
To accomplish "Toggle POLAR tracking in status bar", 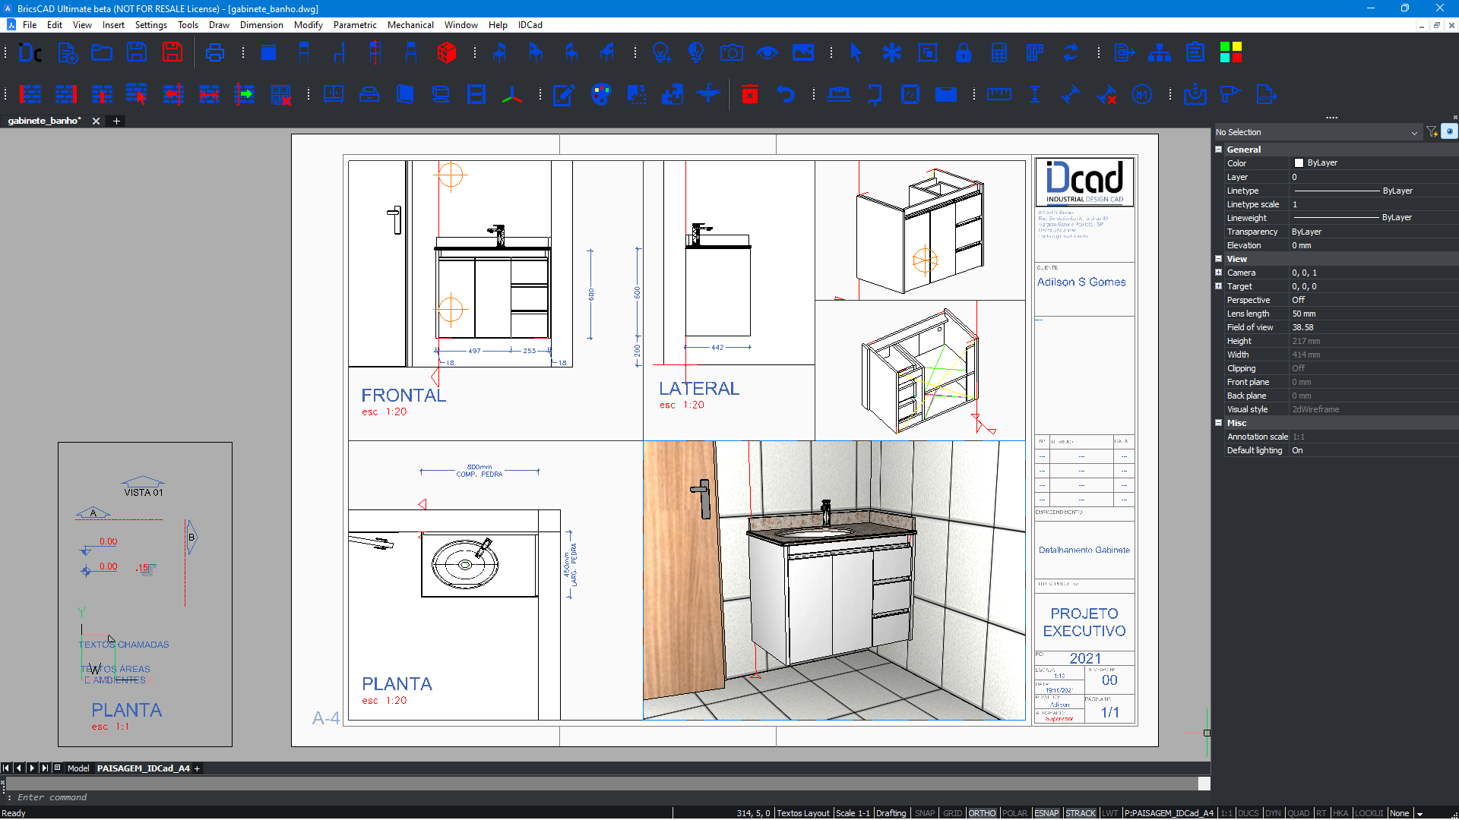I will (x=1014, y=813).
